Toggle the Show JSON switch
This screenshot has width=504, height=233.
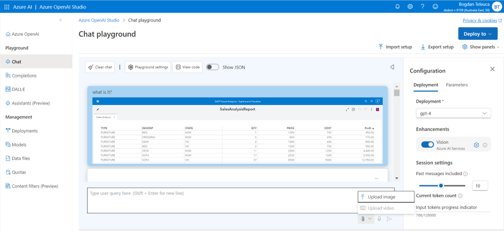tap(213, 67)
